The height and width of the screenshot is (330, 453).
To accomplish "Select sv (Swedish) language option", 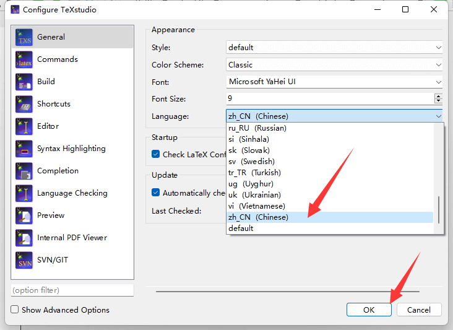I will 330,162.
